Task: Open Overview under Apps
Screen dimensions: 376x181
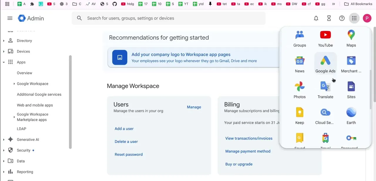Action: point(24,73)
